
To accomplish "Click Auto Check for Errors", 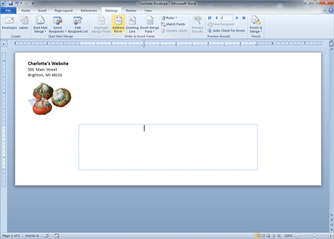I will coord(226,31).
